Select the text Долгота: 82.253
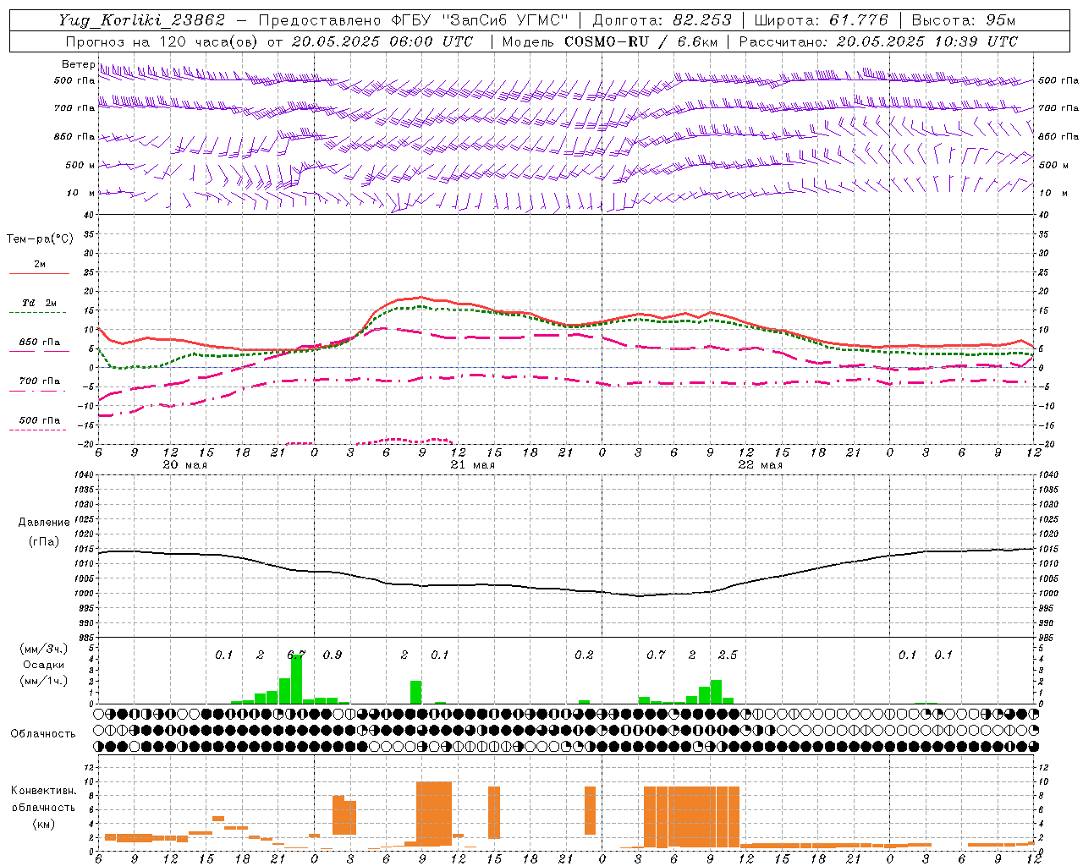 click(663, 20)
